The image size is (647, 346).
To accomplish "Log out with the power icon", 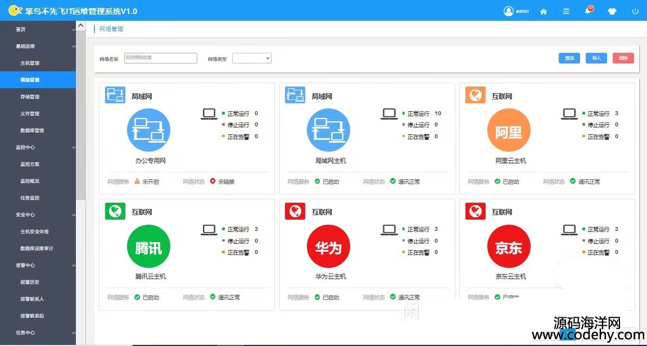I will pyautogui.click(x=635, y=12).
